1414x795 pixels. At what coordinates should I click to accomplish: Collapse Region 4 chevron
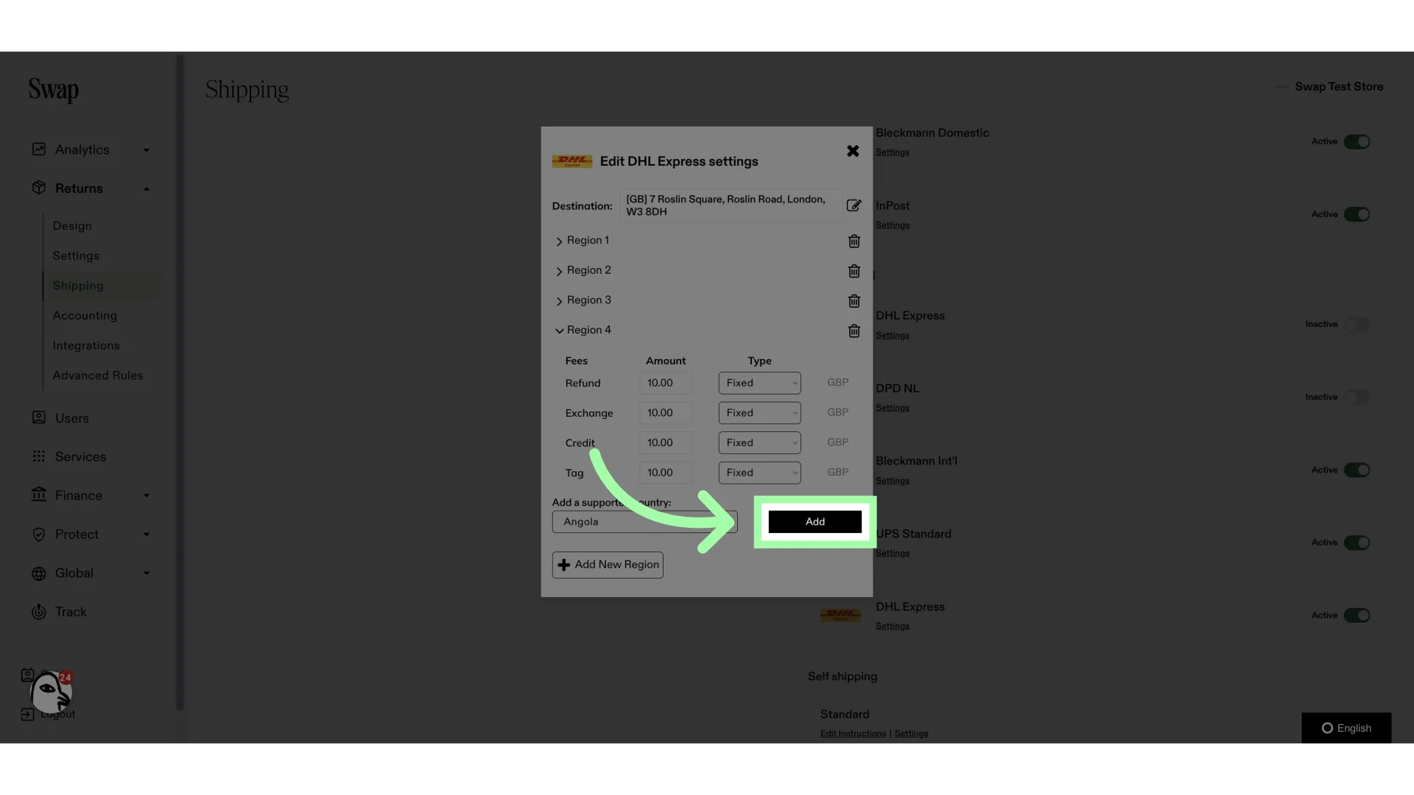tap(559, 331)
